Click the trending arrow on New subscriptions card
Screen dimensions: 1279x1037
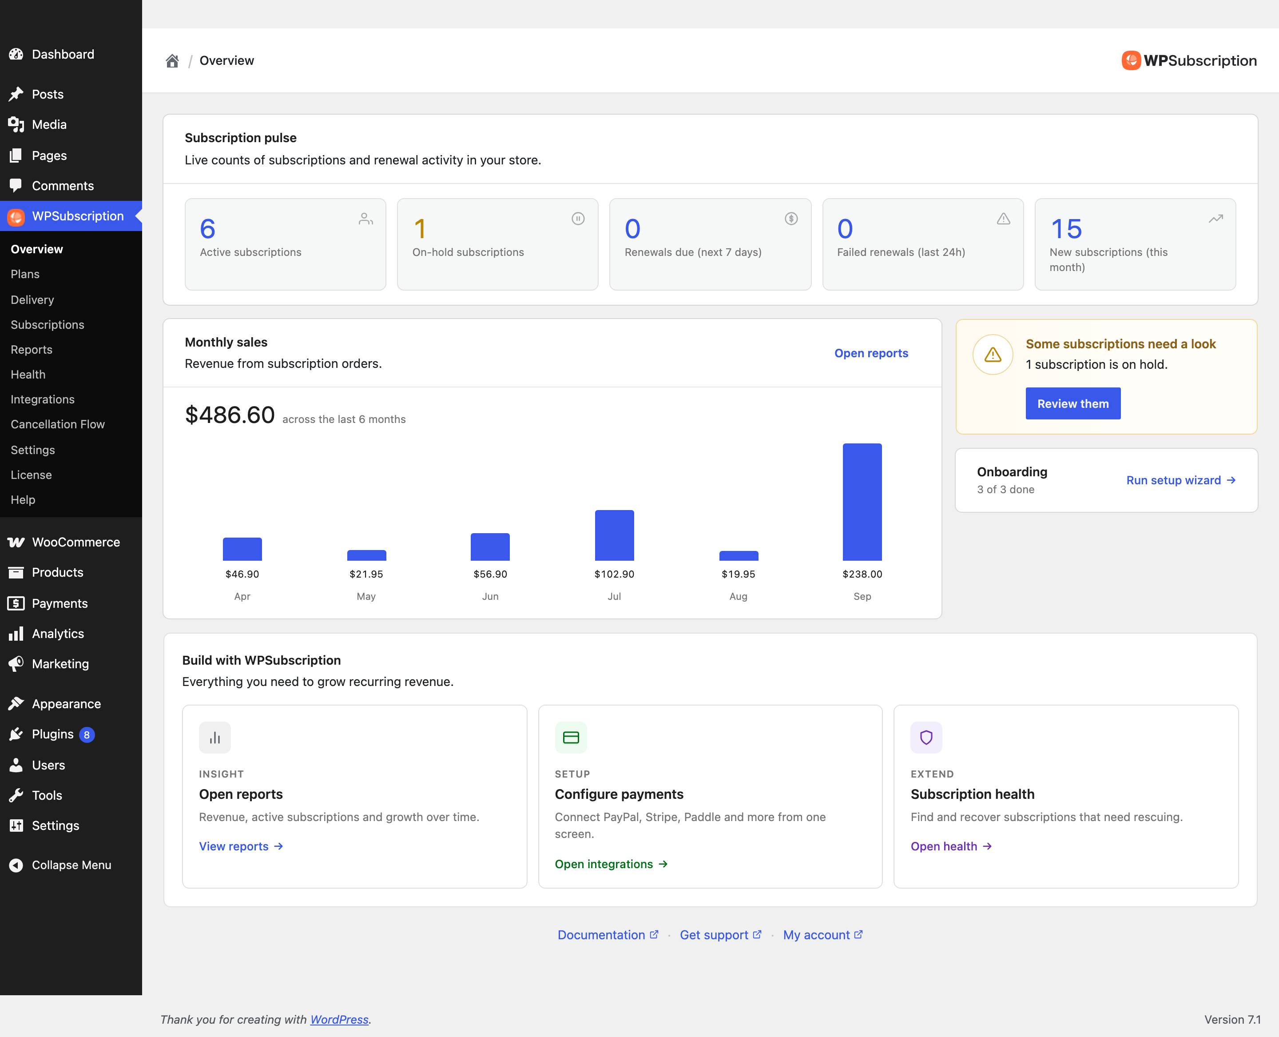[x=1215, y=219]
